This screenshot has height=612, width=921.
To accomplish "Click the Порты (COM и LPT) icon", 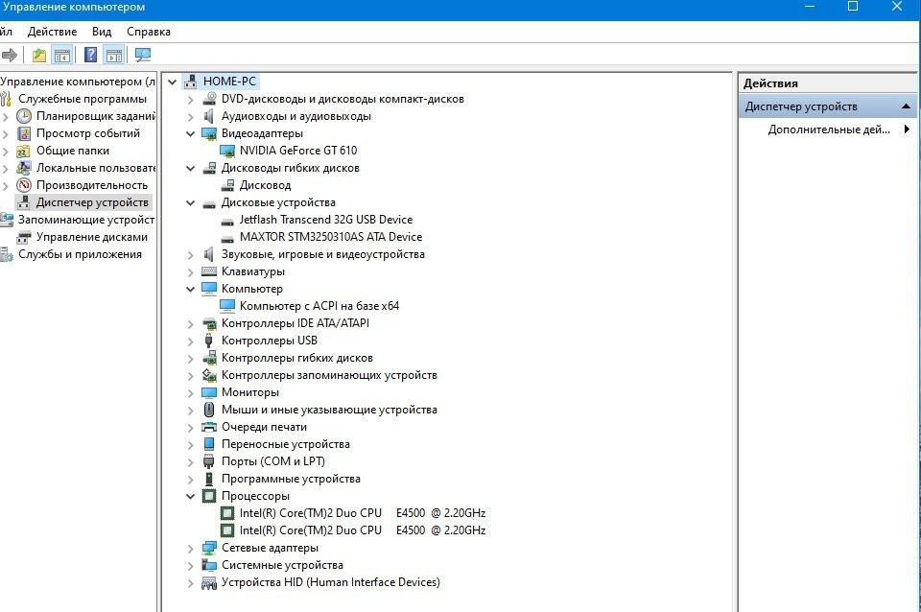I will point(208,461).
